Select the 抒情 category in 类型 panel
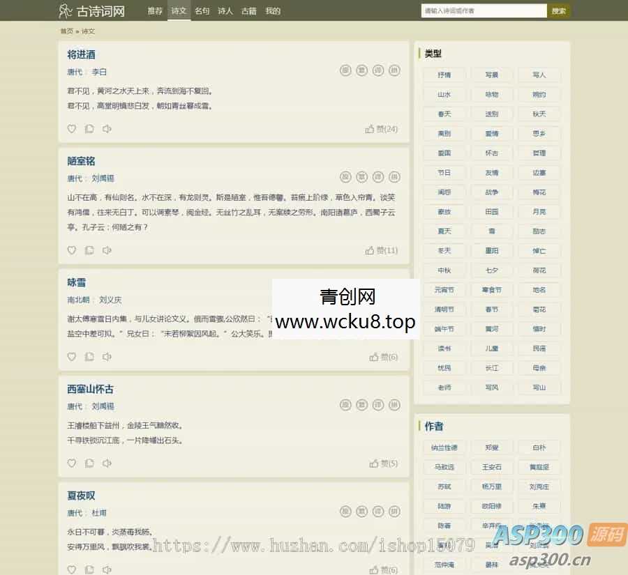This screenshot has width=628, height=575. [x=444, y=75]
